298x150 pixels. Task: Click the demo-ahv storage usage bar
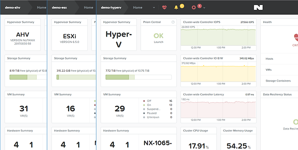[x=28, y=77]
